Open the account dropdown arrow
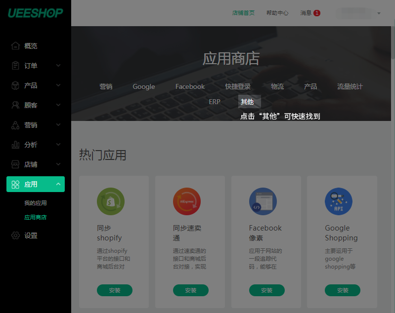This screenshot has width=395, height=313. [x=379, y=13]
